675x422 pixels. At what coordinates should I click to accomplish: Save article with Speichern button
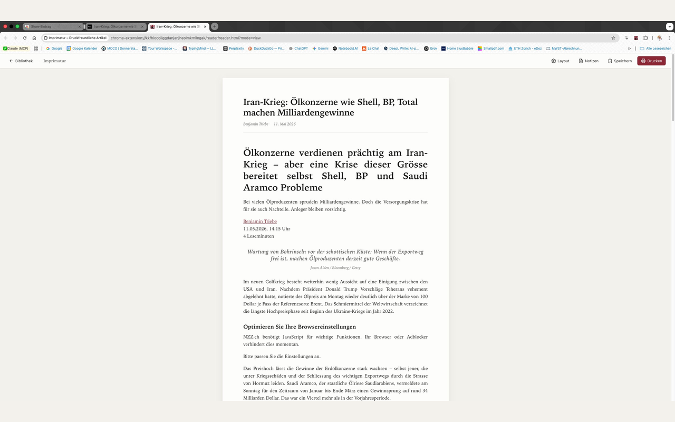pos(620,61)
